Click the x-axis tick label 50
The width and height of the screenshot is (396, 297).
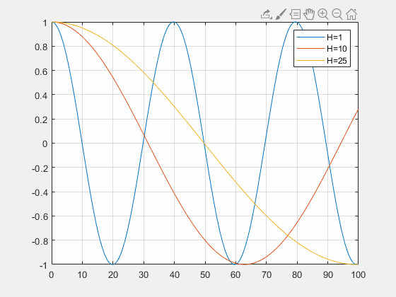[x=205, y=275]
